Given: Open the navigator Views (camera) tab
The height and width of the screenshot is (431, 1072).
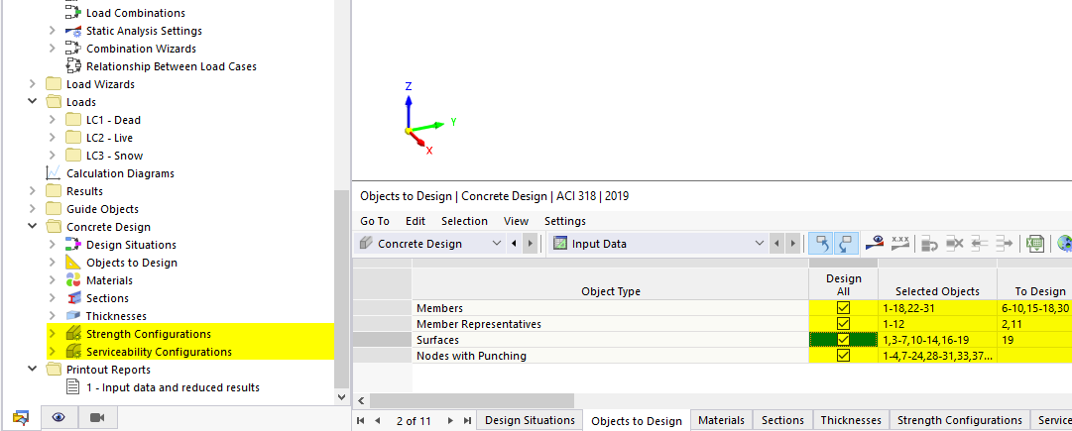Looking at the screenshot, I should point(97,417).
